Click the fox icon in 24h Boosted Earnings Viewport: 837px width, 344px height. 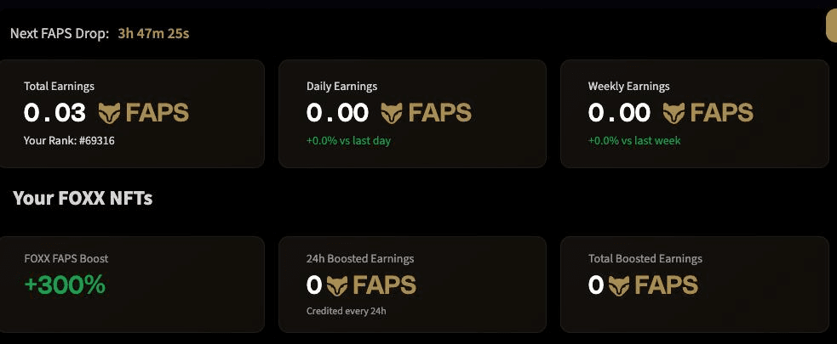(x=337, y=285)
